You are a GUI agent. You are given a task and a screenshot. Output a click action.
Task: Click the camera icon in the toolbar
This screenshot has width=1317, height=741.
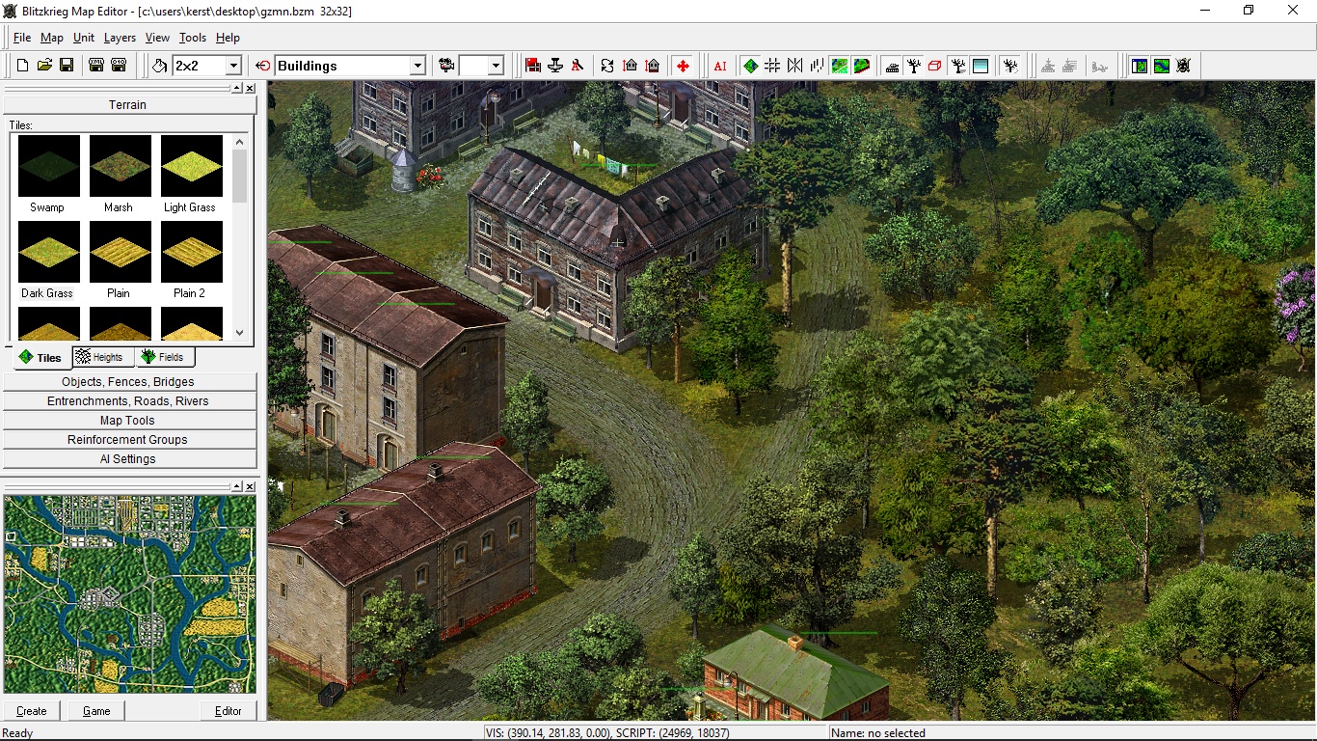pos(446,66)
